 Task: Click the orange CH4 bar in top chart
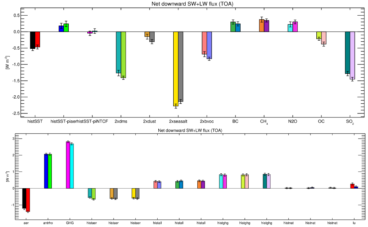pos(261,26)
